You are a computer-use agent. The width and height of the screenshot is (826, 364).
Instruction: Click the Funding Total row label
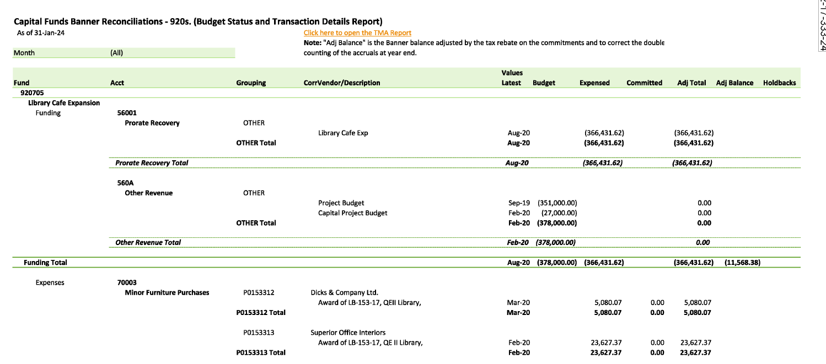click(45, 263)
